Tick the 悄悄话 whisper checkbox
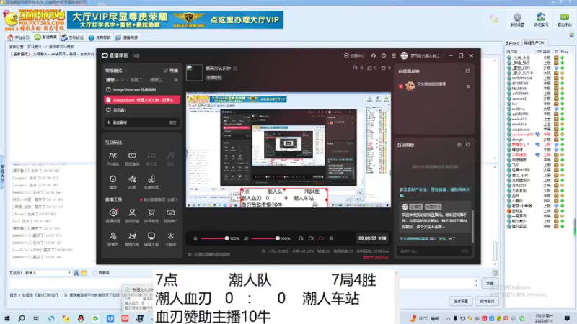Viewport: 577px width, 324px height. [95, 273]
